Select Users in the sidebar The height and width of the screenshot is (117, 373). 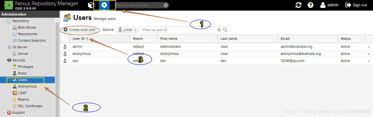(x=27, y=80)
